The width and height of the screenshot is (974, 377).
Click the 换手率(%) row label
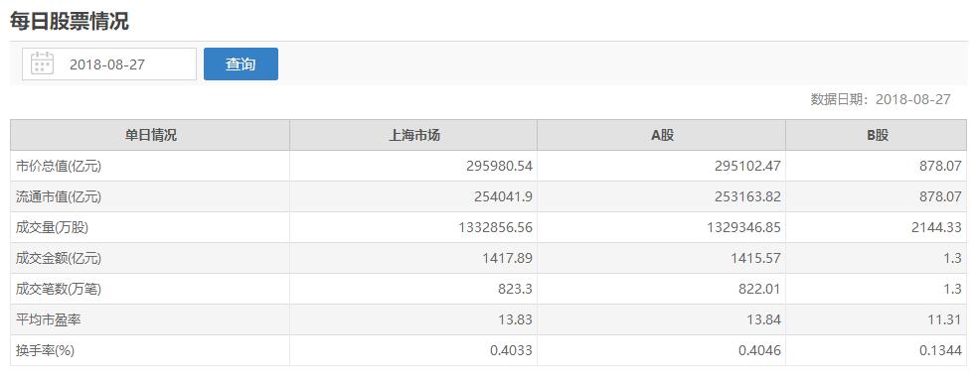(x=45, y=351)
